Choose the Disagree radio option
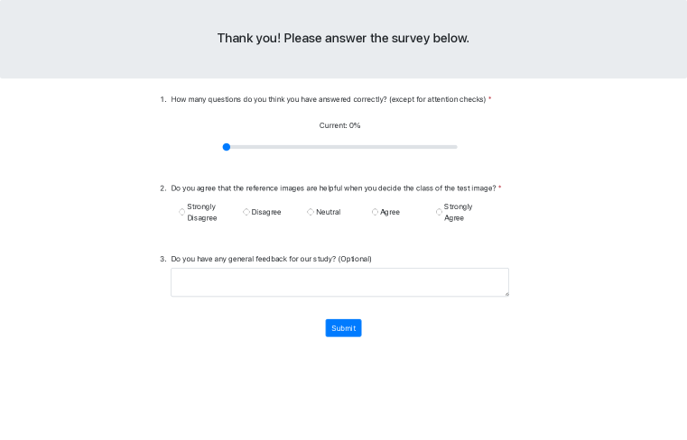 coord(246,212)
